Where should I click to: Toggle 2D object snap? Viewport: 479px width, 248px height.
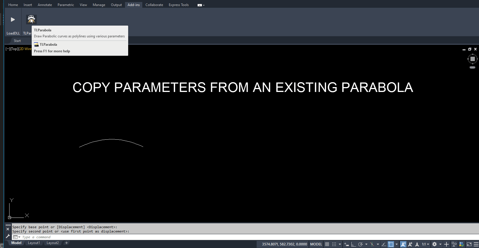tap(391, 244)
